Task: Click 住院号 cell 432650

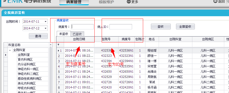Action: [106, 72]
